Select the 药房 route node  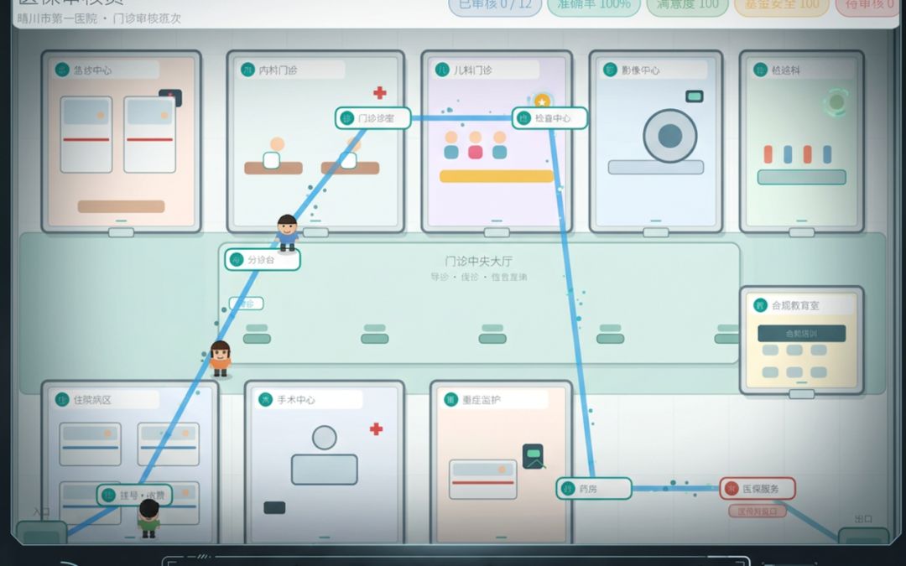pyautogui.click(x=594, y=489)
